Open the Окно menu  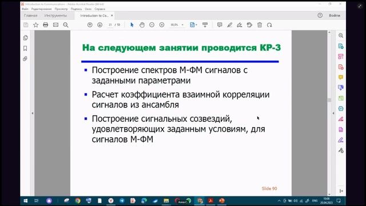click(88, 9)
